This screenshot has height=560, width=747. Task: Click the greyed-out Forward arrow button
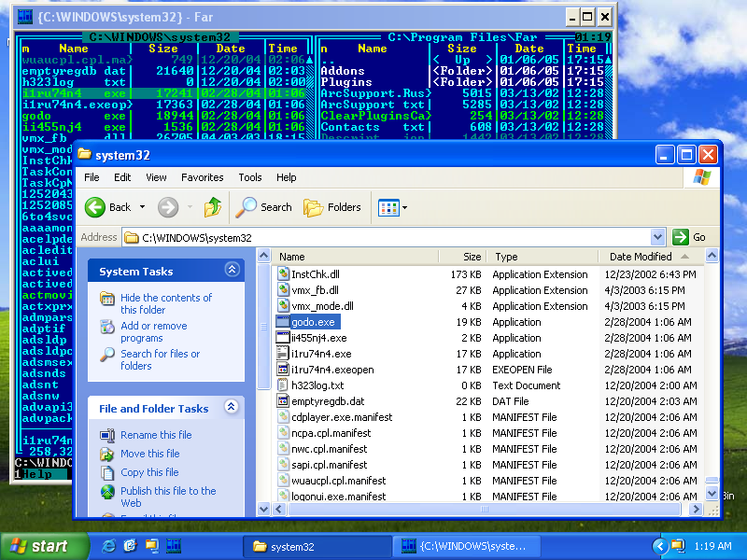click(x=168, y=207)
